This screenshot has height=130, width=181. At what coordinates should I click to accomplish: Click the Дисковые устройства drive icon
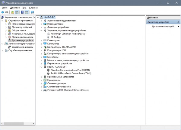coord(45,27)
